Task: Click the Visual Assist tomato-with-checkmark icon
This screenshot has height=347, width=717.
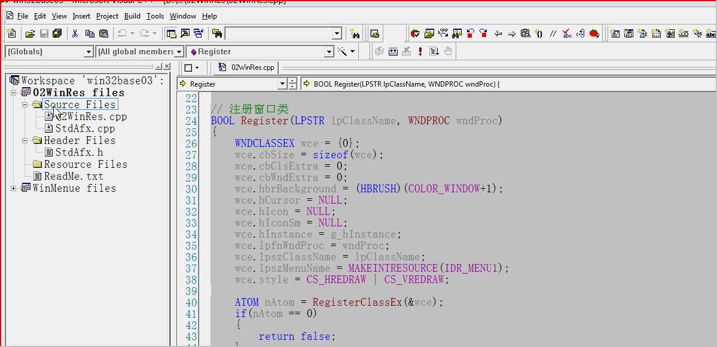Action: pos(415,33)
